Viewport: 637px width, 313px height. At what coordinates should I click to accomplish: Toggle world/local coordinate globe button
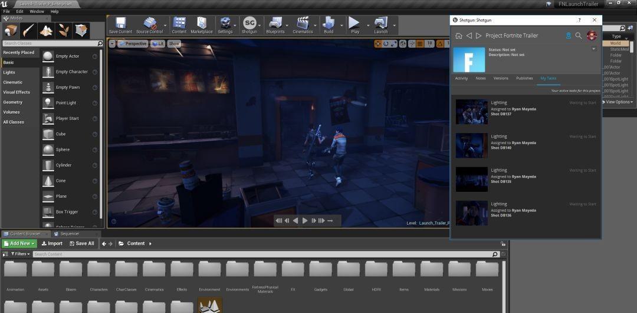[403, 44]
